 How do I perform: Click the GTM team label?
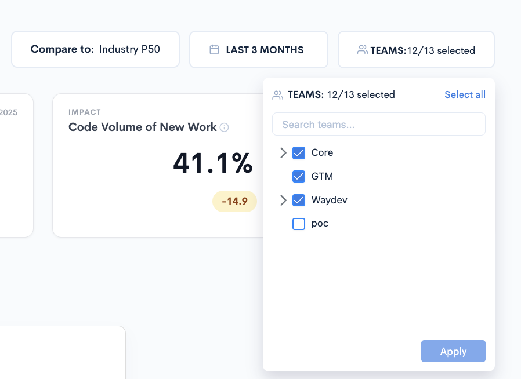pos(322,176)
